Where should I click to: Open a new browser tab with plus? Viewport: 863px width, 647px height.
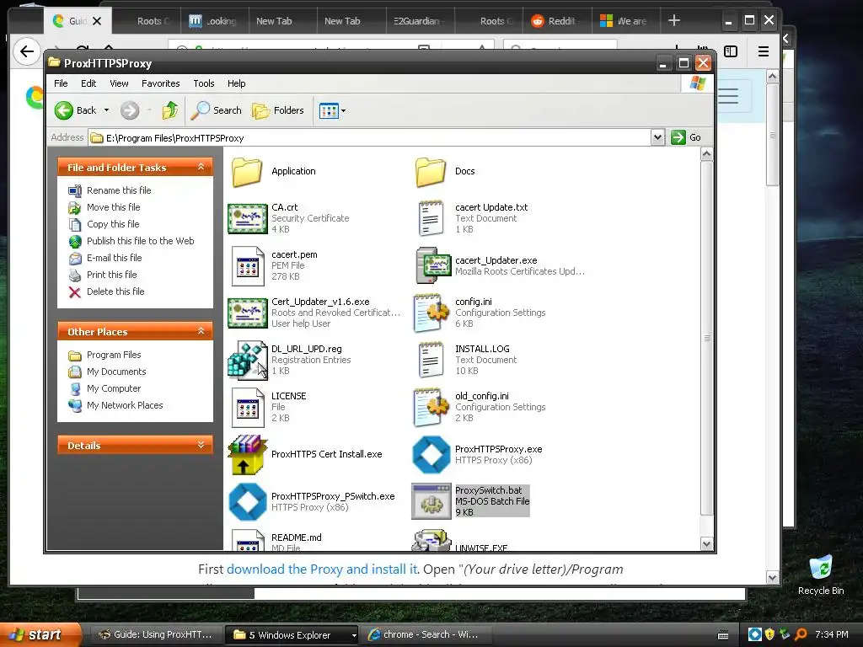point(673,21)
